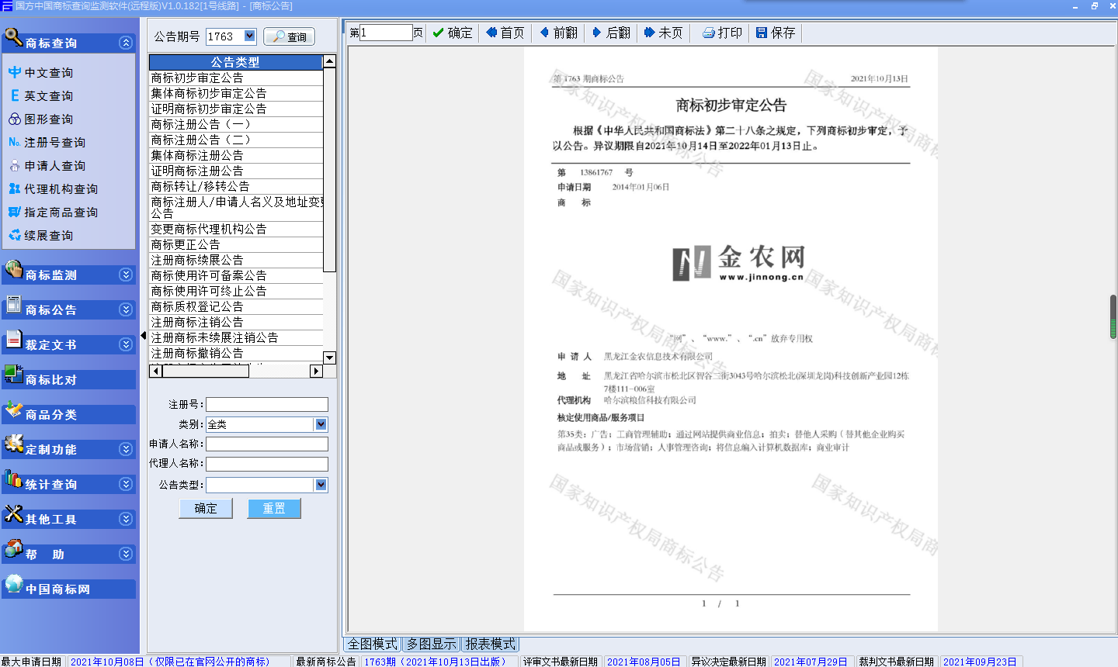Select 注册商标注销公告 in the list

coord(236,322)
